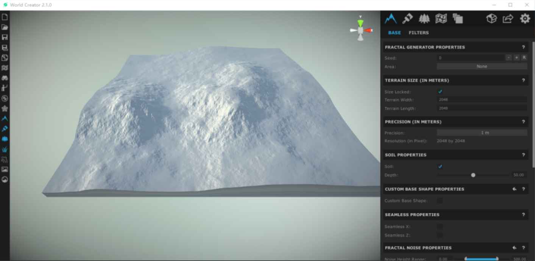Click the Share export arrow icon
The image size is (535, 261).
[507, 18]
